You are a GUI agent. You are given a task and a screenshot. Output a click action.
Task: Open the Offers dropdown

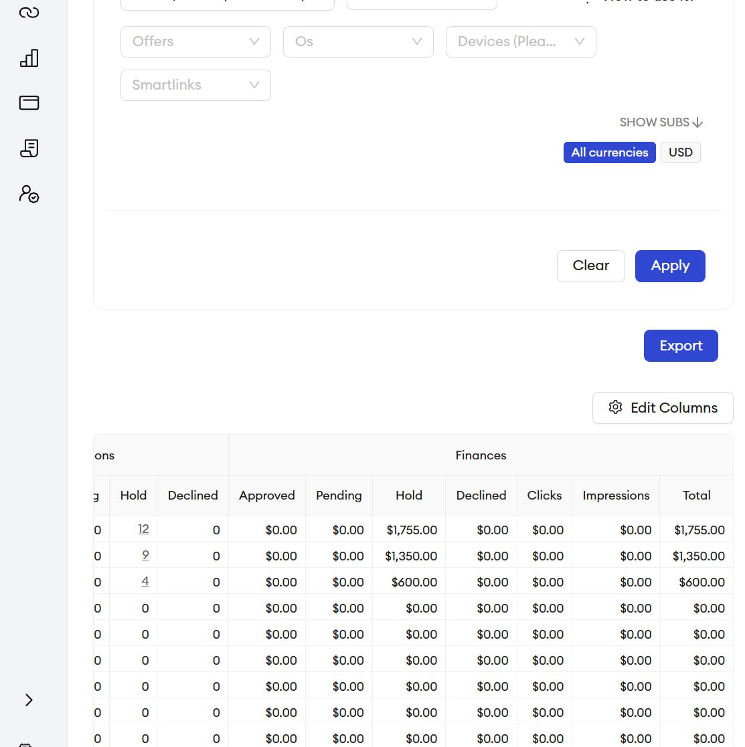tap(195, 41)
